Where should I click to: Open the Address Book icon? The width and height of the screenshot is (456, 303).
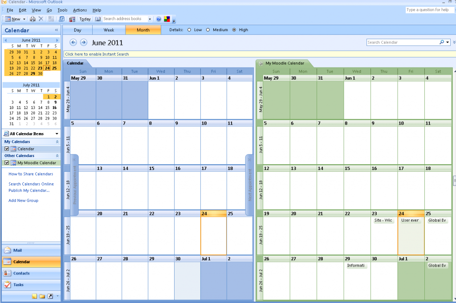tap(98, 19)
